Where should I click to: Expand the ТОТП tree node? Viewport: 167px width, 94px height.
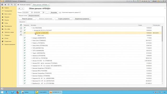(x=31, y=50)
